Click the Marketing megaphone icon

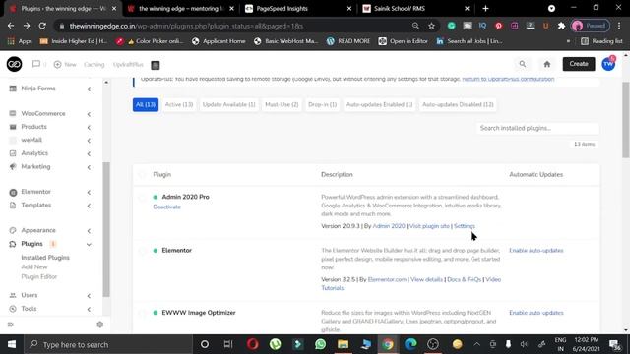[13, 166]
